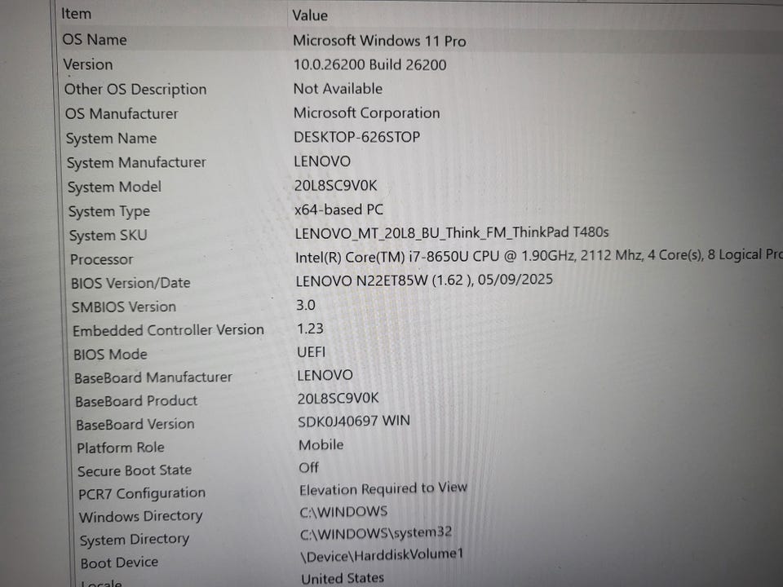The image size is (783, 587).
Task: Select value Elevation Required to View
Action: click(x=383, y=488)
